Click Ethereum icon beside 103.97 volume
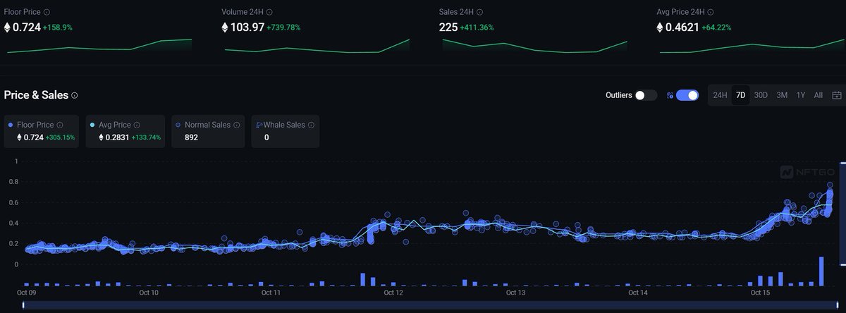Viewport: 846px width, 313px height. point(225,27)
